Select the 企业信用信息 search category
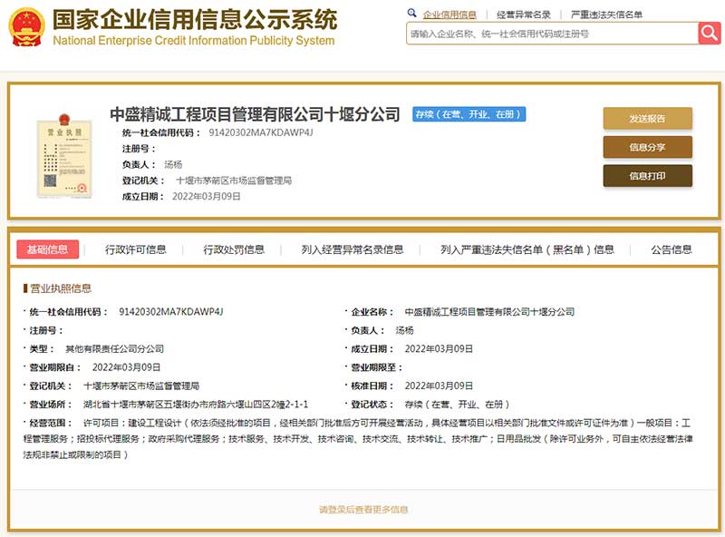This screenshot has width=725, height=537. pos(449,15)
